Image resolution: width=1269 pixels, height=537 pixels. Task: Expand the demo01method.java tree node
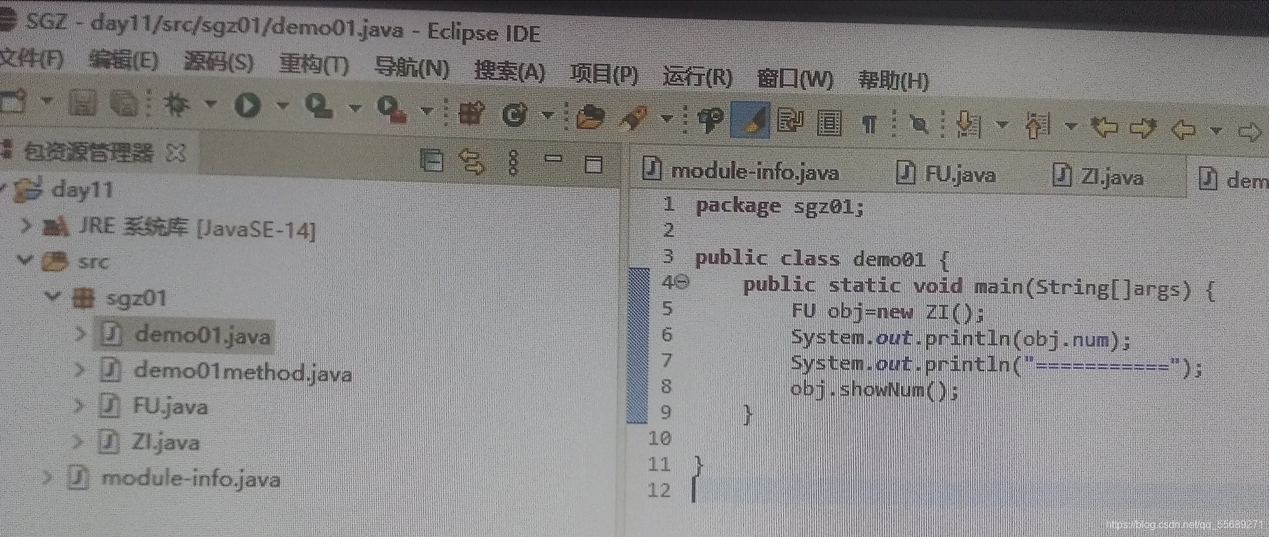coord(80,370)
